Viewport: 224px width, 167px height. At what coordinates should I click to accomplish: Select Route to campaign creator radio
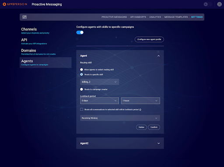pyautogui.click(x=81, y=89)
